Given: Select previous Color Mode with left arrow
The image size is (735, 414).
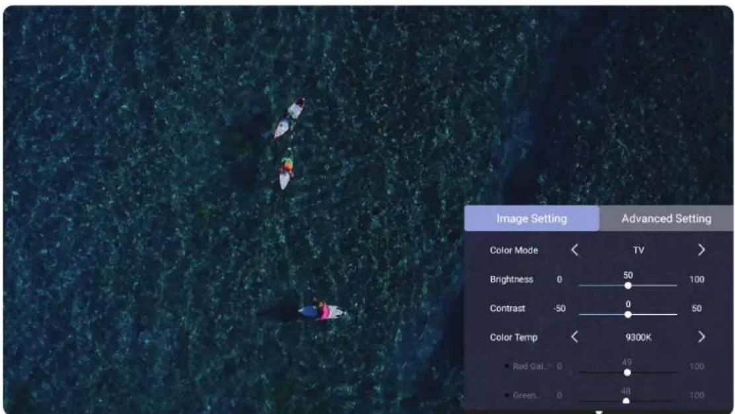Looking at the screenshot, I should coord(574,250).
